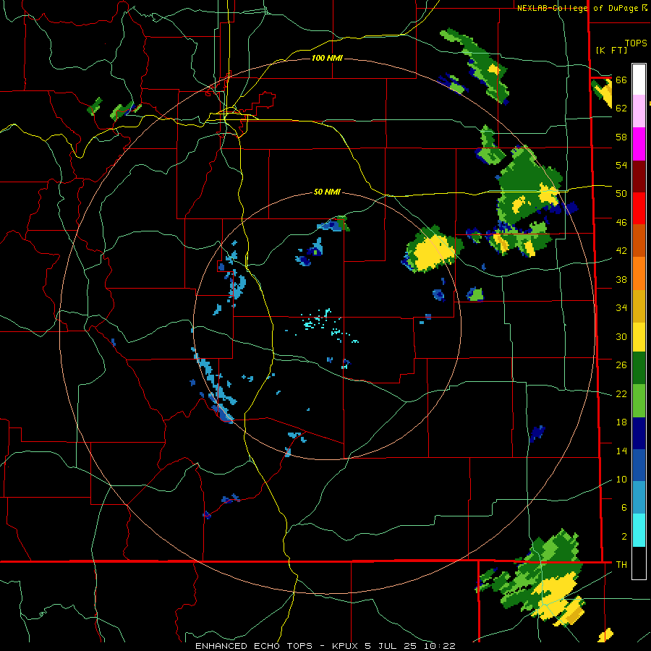
Task: Select the dark orange legend swatch
Action: [639, 240]
